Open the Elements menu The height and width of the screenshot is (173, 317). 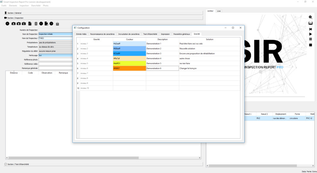pos(13,6)
